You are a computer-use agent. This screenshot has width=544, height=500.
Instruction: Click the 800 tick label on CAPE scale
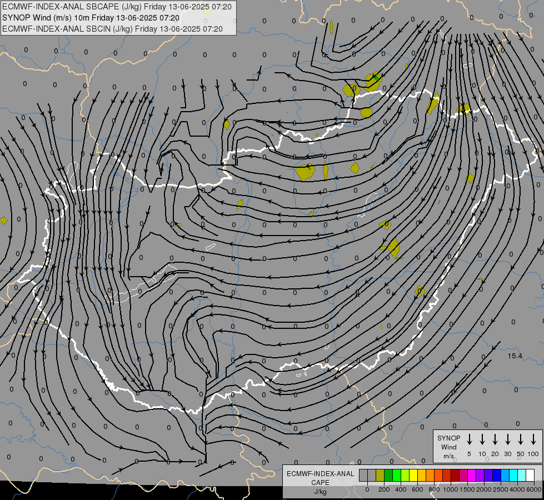click(x=434, y=489)
